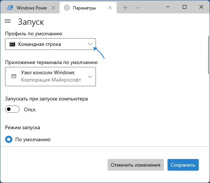Click the Отменить изменения button
The image size is (210, 183).
click(x=136, y=165)
